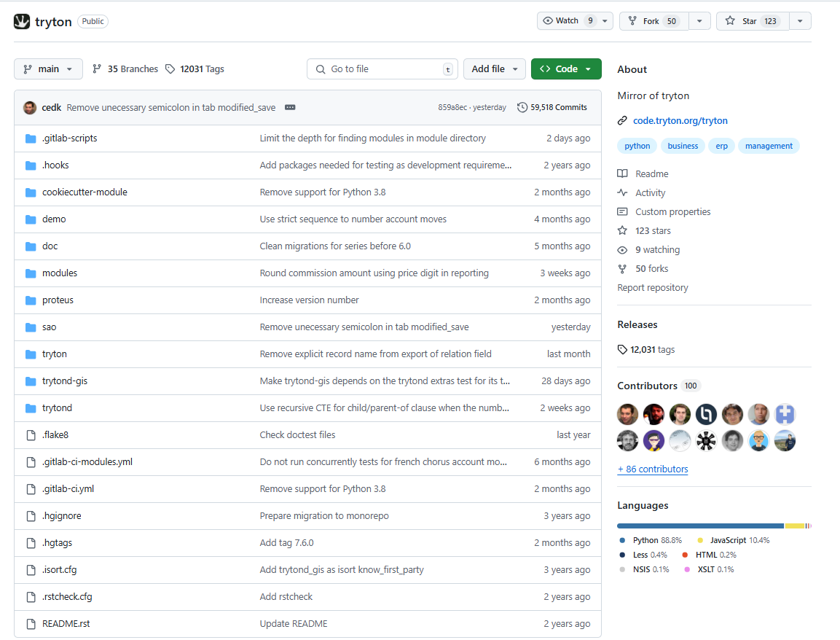Open the .gitlab-scripts folder
The width and height of the screenshot is (840, 640).
(x=70, y=138)
